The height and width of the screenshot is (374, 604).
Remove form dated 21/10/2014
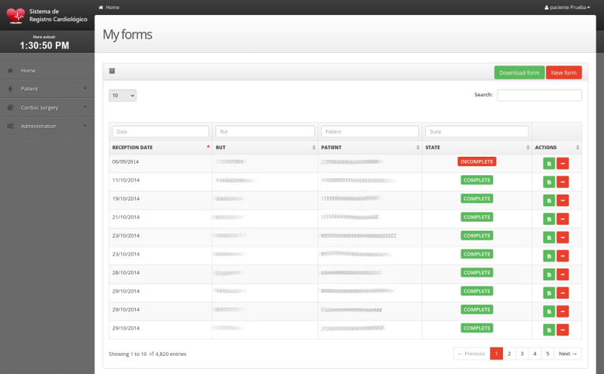click(562, 219)
